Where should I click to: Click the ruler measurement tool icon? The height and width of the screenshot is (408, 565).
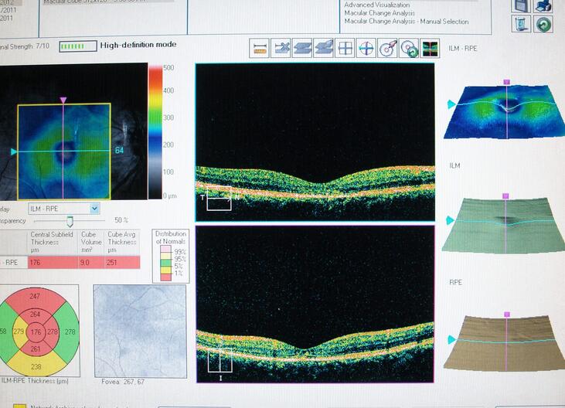tap(259, 48)
